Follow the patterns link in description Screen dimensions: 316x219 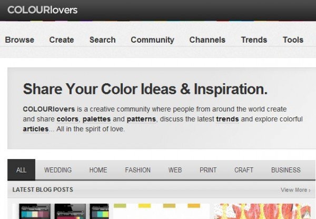point(141,119)
